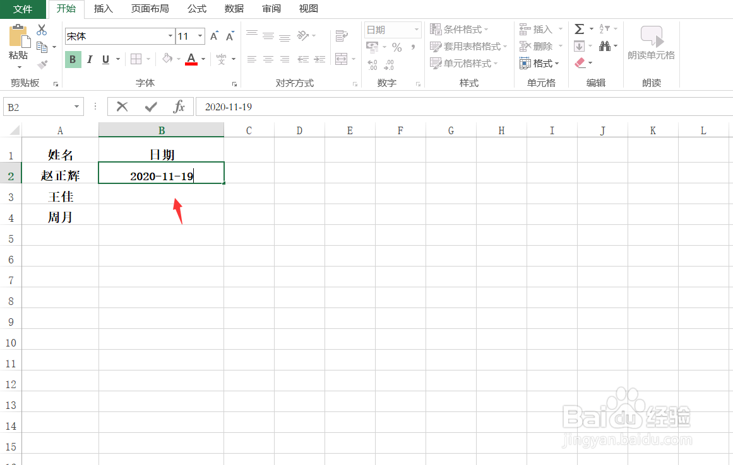Center text horizontally
The height and width of the screenshot is (465, 733).
(x=268, y=59)
